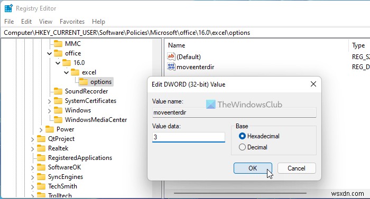Click the registry path address bar

click(185, 33)
